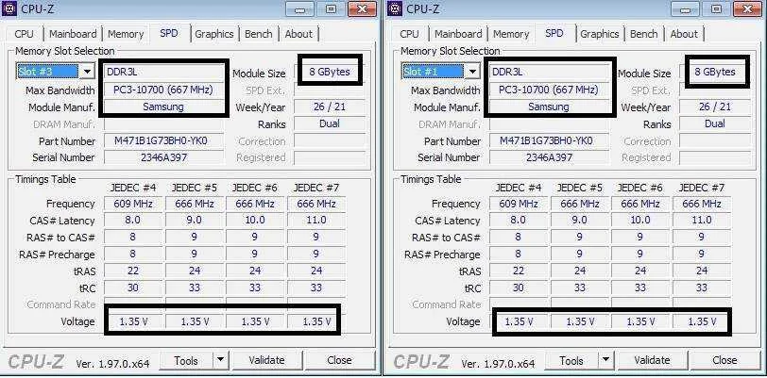Click JEDEC #4 tRAS value 22 in left window

[x=133, y=271]
